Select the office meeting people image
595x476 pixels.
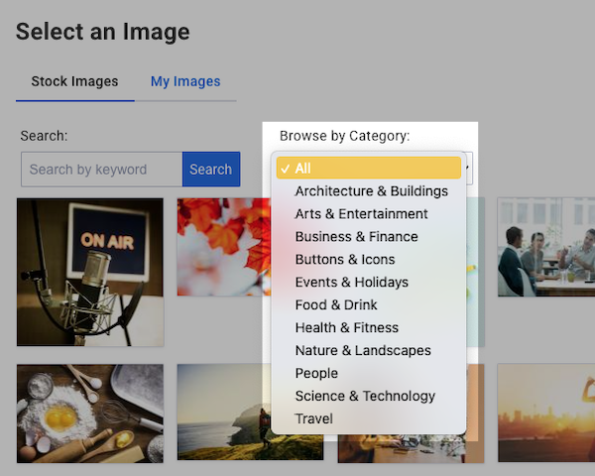(x=545, y=247)
